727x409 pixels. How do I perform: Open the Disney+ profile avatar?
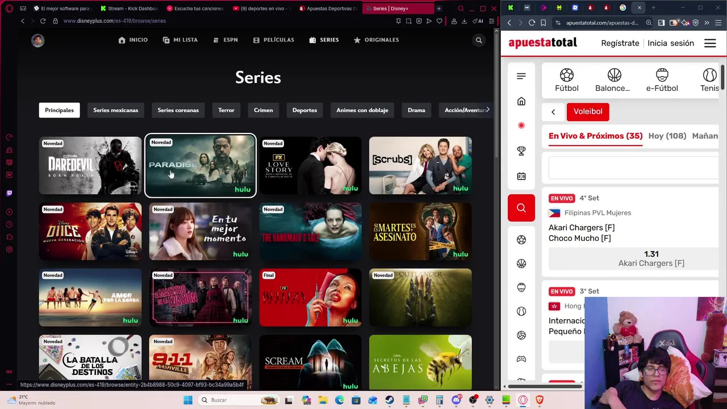point(37,40)
